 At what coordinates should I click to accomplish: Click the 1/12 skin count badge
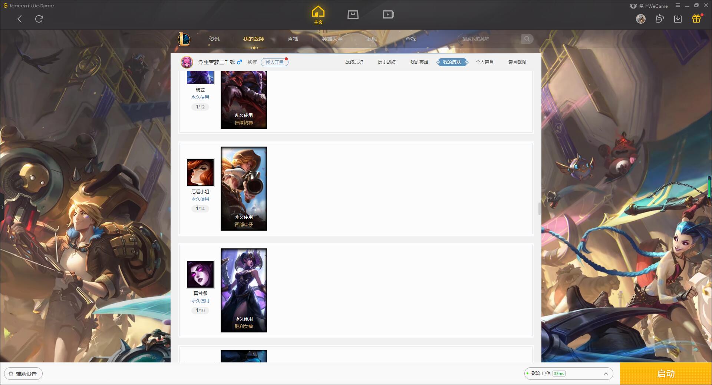[x=200, y=107]
